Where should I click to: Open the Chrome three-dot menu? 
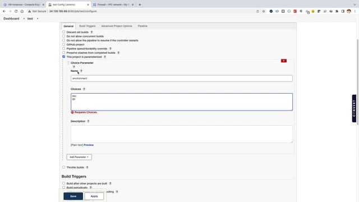[x=355, y=11]
